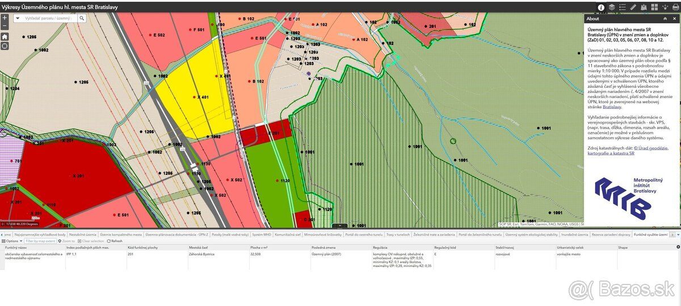The height and width of the screenshot is (306, 681).
Task: Open the tab list dropdown arrow
Action: (678, 234)
